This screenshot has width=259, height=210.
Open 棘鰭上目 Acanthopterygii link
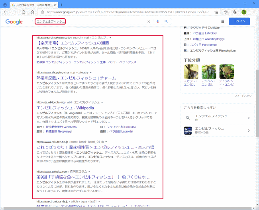click(x=209, y=39)
